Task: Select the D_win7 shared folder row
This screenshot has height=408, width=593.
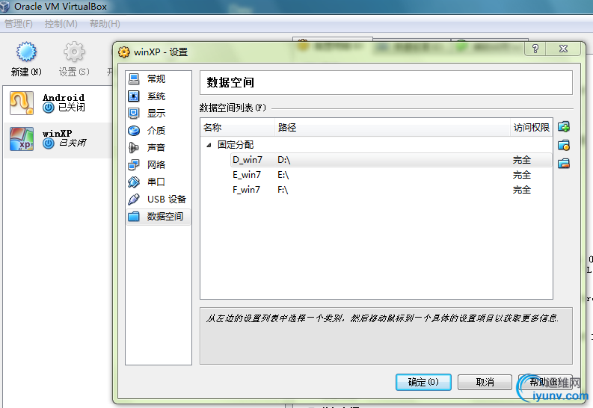Action: click(391, 160)
